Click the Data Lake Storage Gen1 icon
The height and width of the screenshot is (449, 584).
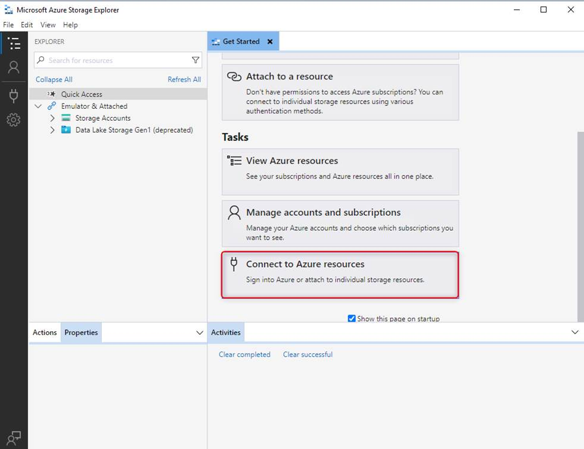66,130
